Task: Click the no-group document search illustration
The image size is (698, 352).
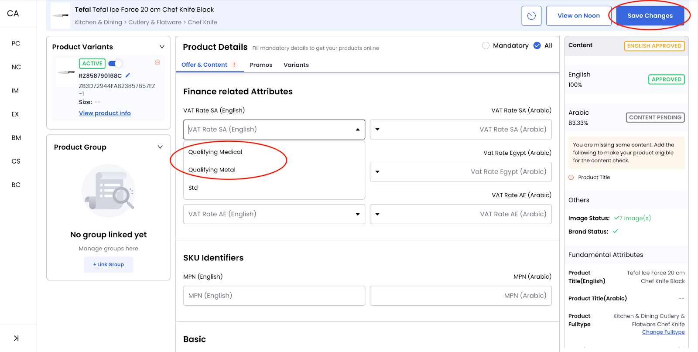Action: coord(109,191)
